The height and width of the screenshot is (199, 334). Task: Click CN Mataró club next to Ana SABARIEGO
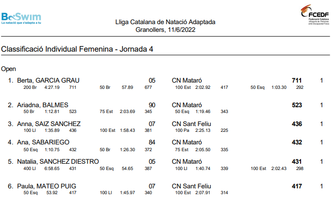coord(187,142)
